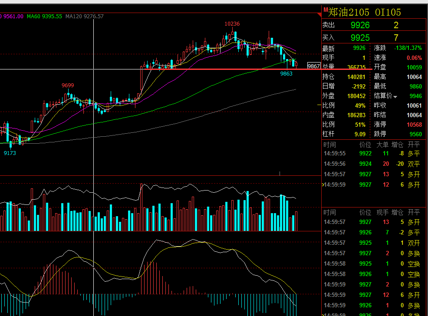Click the arrow marker beside 14:59:59 large-order row
The image size is (428, 316).
[323, 185]
